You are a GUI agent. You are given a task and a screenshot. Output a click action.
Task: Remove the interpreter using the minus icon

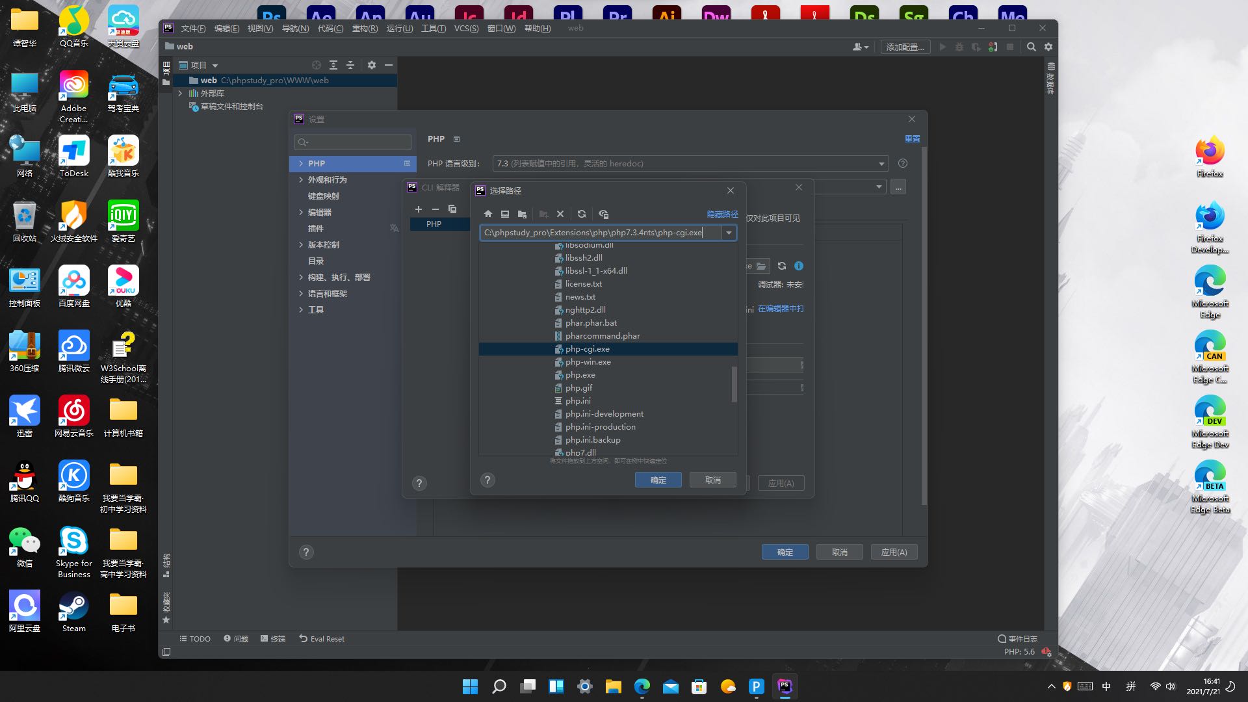(435, 209)
